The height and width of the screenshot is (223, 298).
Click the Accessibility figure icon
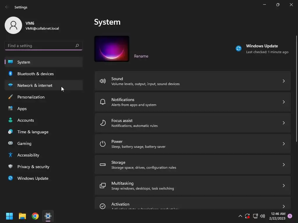(10, 155)
